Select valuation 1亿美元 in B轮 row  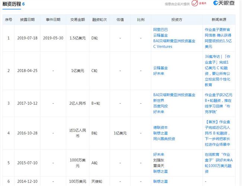coord(120,133)
